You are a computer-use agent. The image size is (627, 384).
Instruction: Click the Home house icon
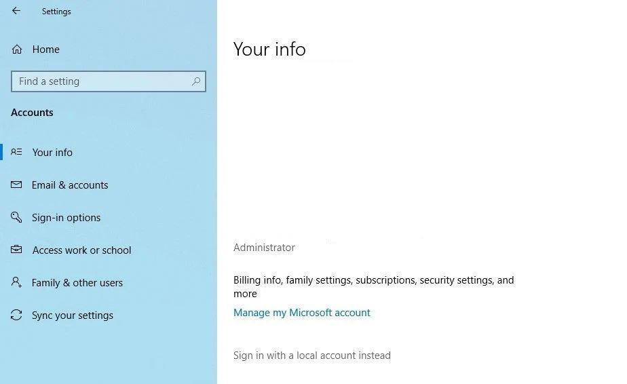(17, 50)
